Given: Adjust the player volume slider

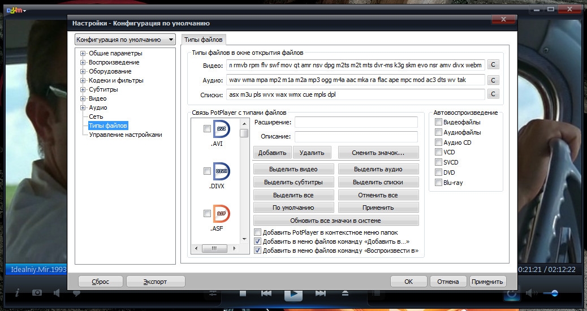Looking at the screenshot, I should click(x=553, y=293).
